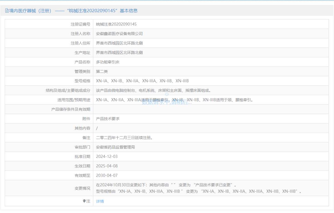The image size is (334, 213).
Task: Click the page title 境内医疗器械（注册）基本信息
Action: click(x=73, y=11)
